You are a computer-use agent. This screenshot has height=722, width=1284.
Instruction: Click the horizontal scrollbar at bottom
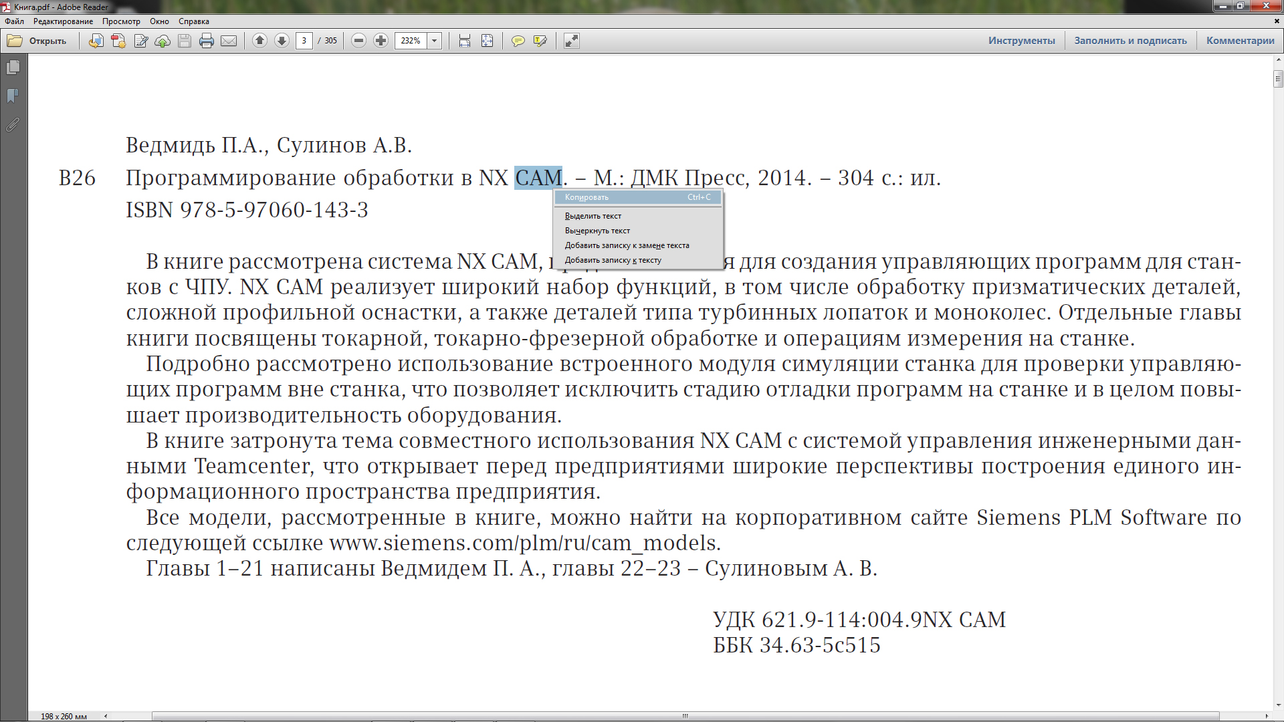pos(685,716)
